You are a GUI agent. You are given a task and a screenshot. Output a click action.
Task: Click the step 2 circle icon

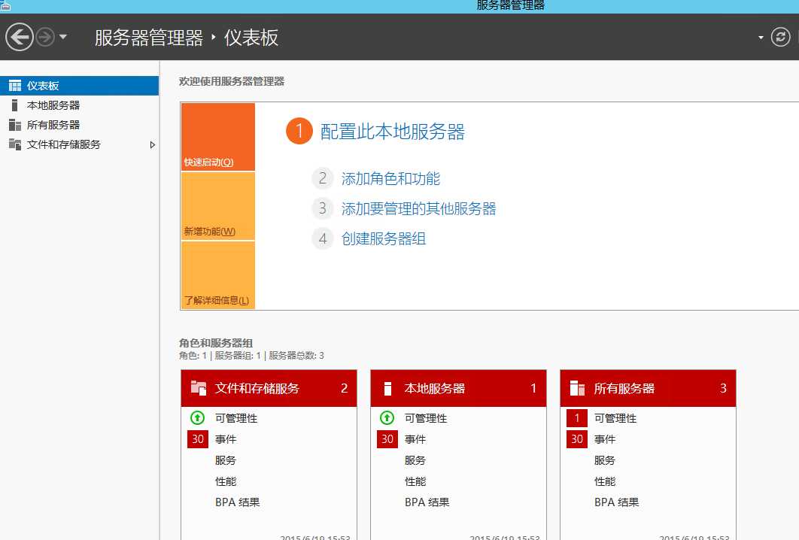coord(323,178)
